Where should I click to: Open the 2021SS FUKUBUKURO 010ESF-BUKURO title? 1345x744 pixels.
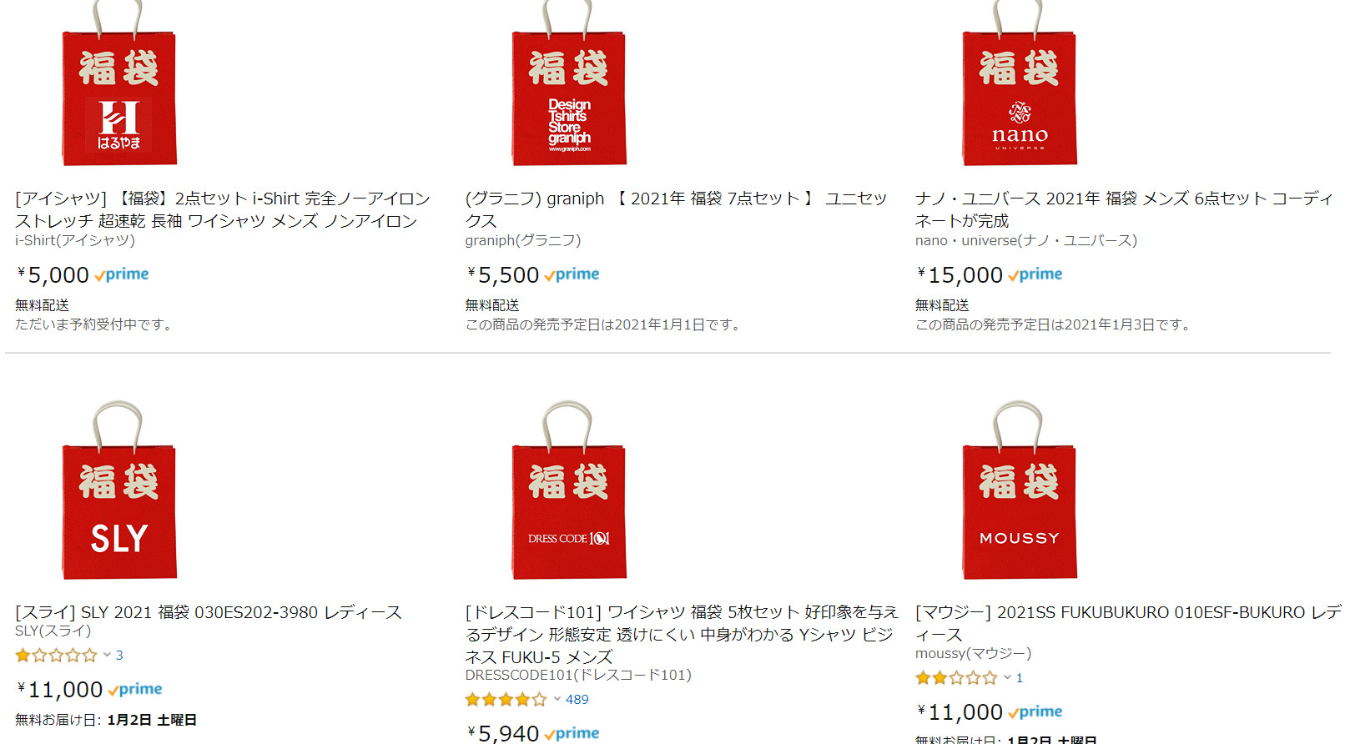(x=1128, y=623)
